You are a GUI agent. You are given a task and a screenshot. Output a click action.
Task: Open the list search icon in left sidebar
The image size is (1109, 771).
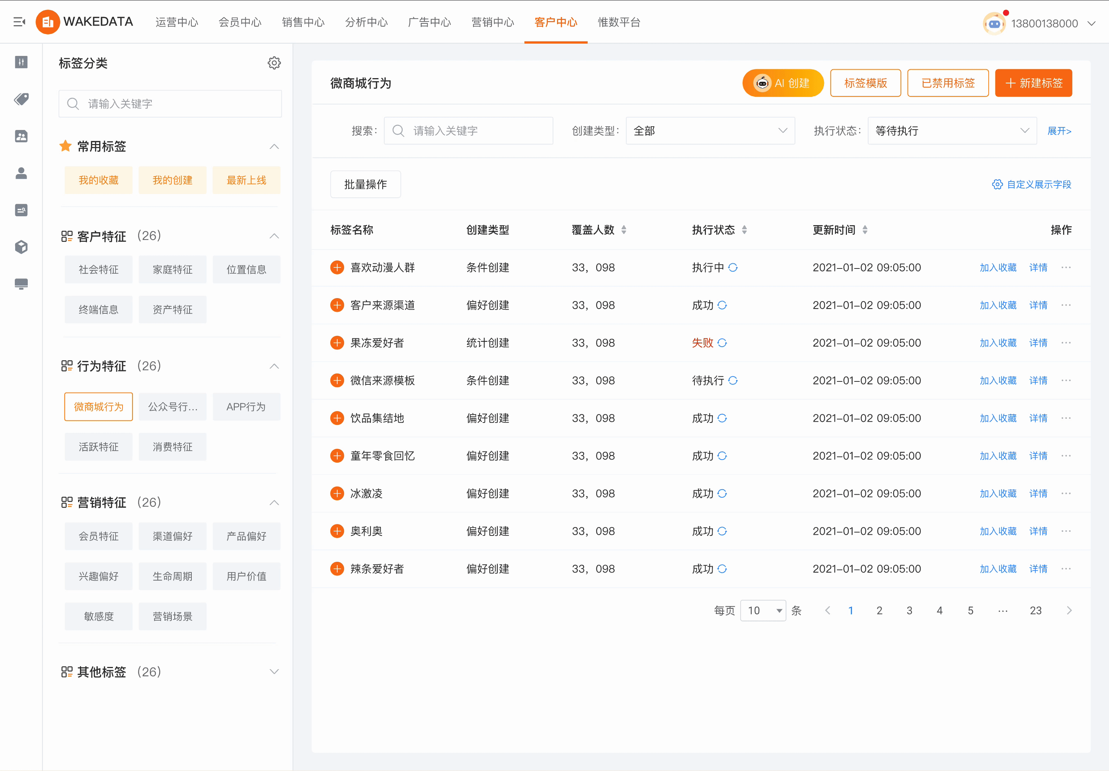(21, 210)
